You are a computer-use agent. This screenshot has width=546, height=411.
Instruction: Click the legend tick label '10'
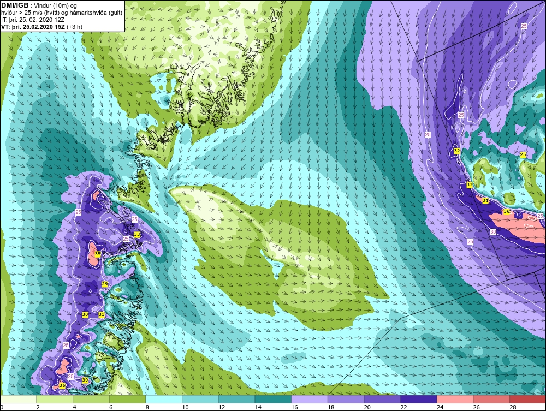point(185,407)
